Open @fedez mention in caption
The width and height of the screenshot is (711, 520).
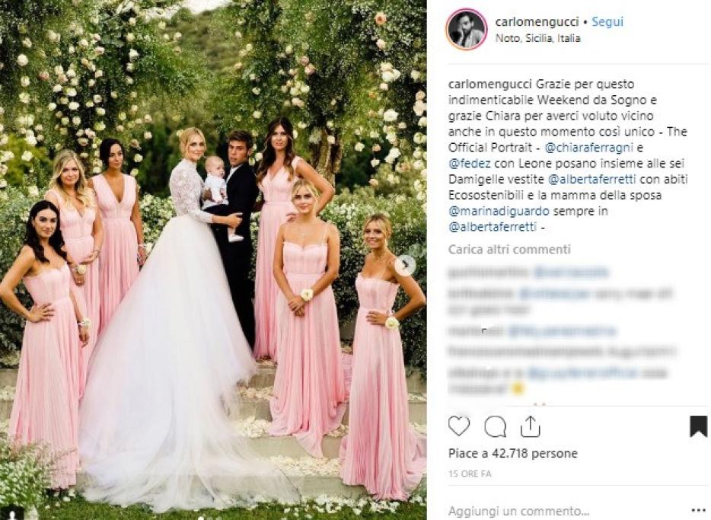(470, 163)
